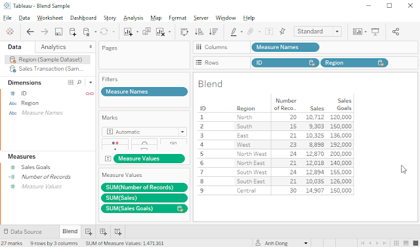
Task: Select the Blend sheet tab
Action: (70, 231)
